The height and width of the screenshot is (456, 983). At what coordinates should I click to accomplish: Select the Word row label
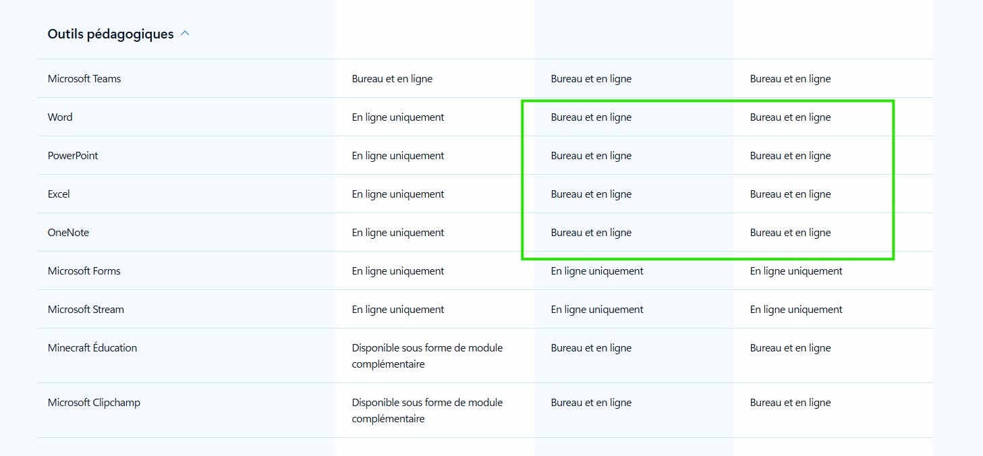(x=60, y=117)
